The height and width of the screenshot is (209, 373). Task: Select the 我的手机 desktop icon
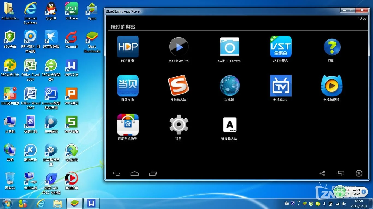(31, 124)
